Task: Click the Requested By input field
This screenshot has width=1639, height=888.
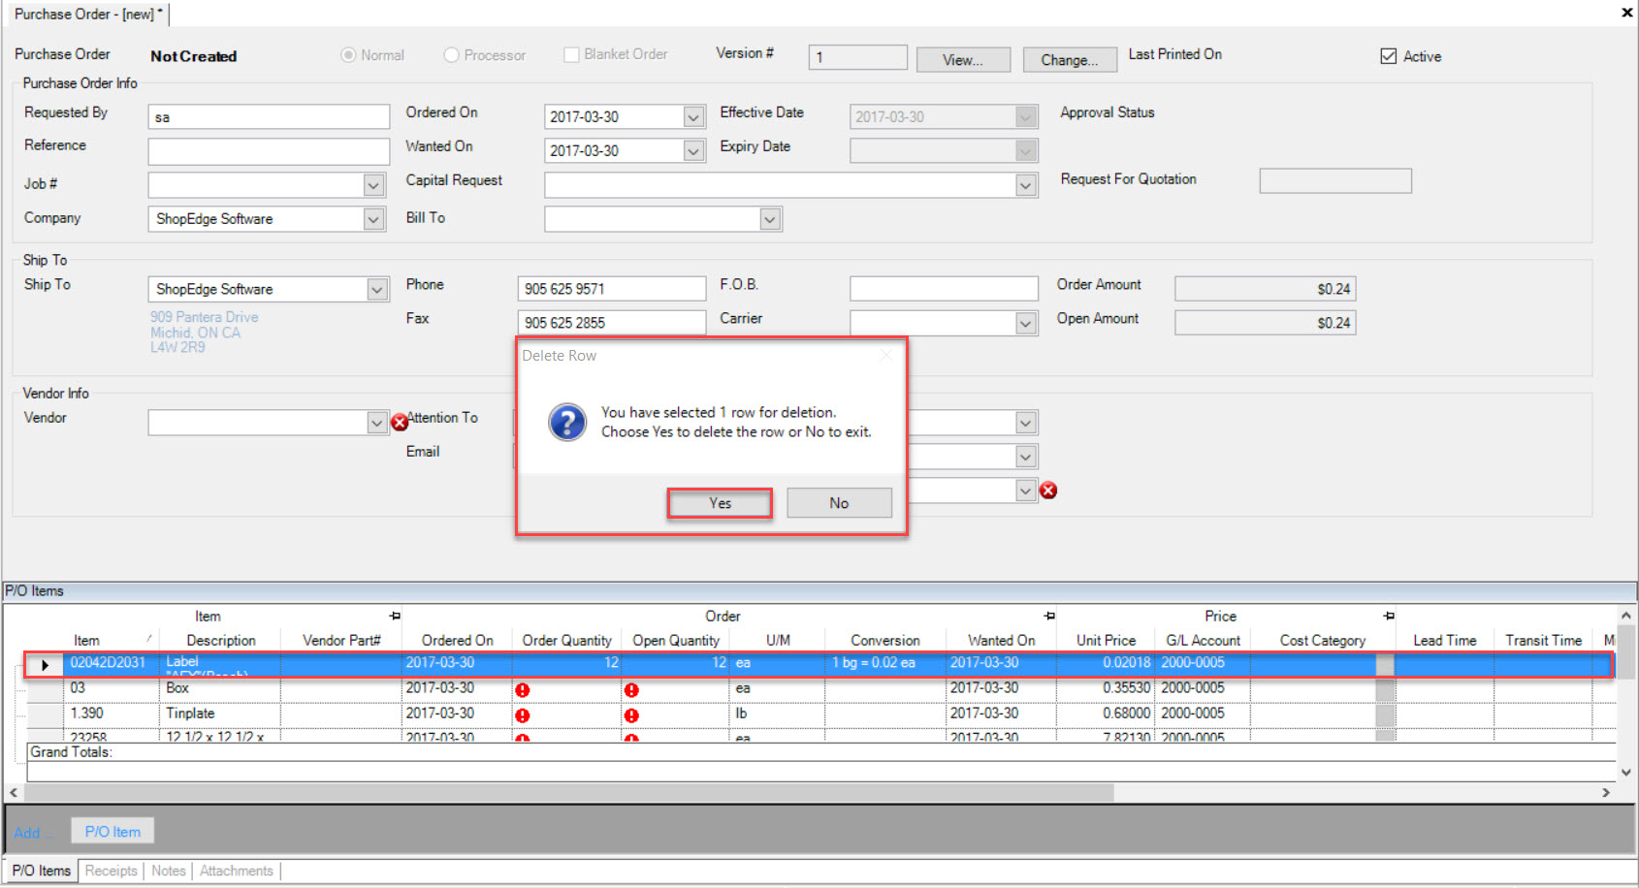Action: pos(269,117)
